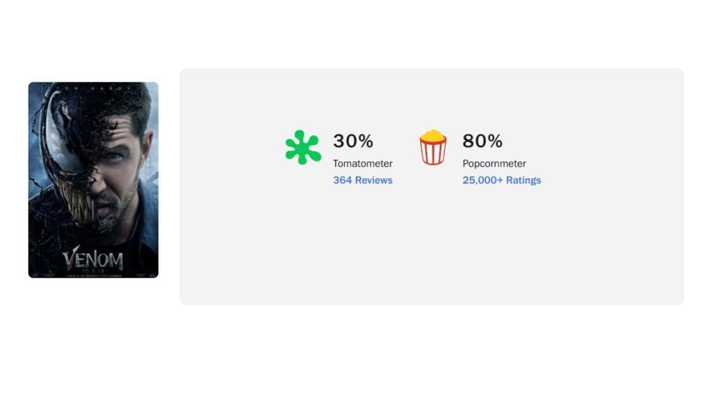Click the Tomatometer label
Viewport: 713px width, 401px height.
click(361, 163)
